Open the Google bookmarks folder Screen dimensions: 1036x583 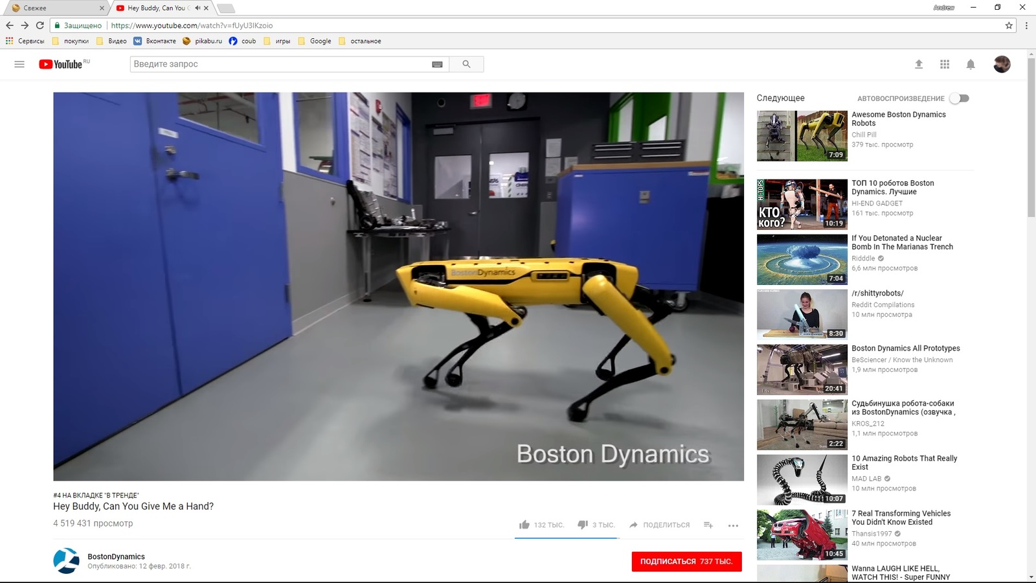[x=315, y=41]
